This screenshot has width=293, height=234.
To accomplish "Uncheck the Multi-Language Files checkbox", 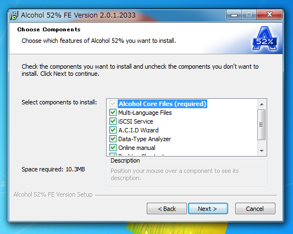I will coord(113,113).
